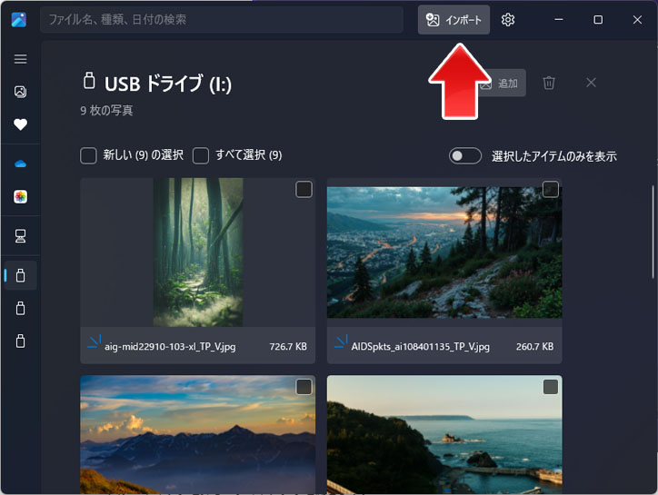The height and width of the screenshot is (495, 658).
Task: Expand the hamburger navigation menu
Action: pos(20,59)
